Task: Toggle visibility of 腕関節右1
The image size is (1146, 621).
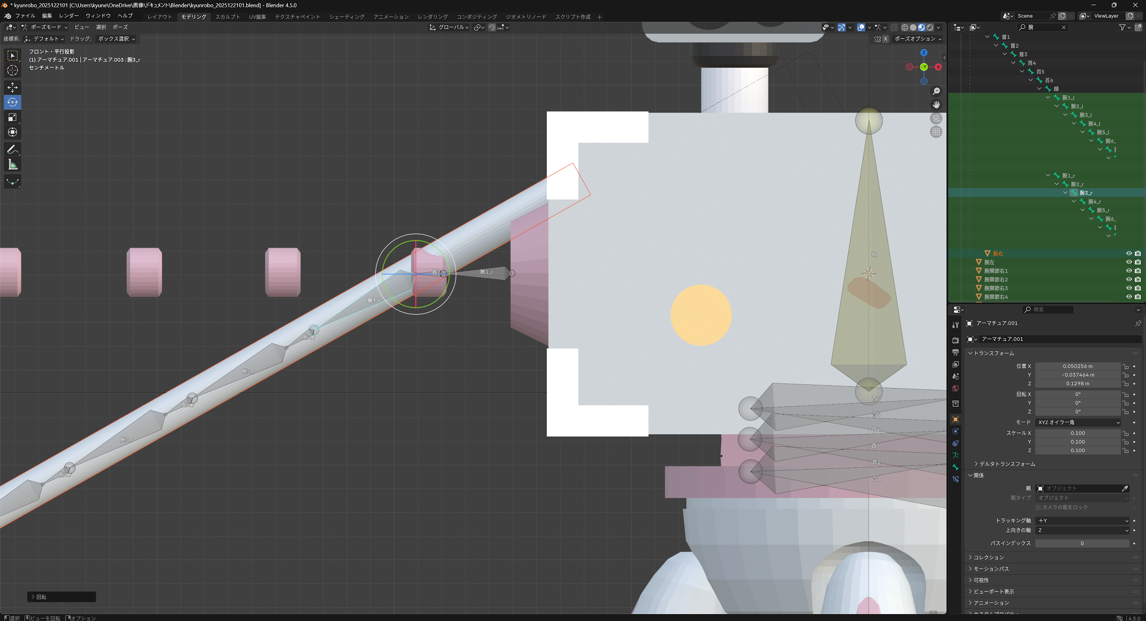Action: coord(1129,271)
